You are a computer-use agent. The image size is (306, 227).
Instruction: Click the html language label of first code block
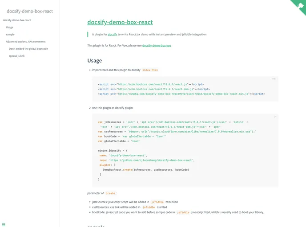[x=274, y=79]
